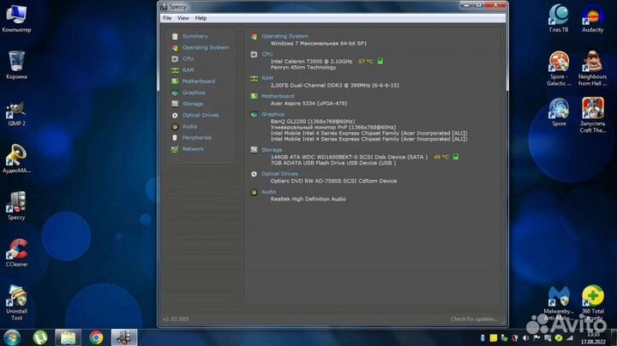This screenshot has height=346, width=617.
Task: Select the GIMP 2 desktop shortcut
Action: tap(16, 113)
